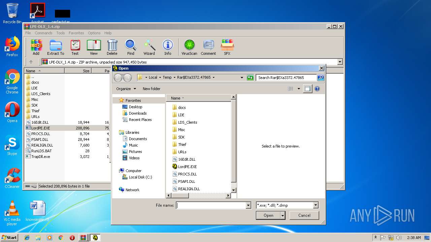Run VirusScan on the archive
The height and width of the screenshot is (242, 431).
pos(189,47)
